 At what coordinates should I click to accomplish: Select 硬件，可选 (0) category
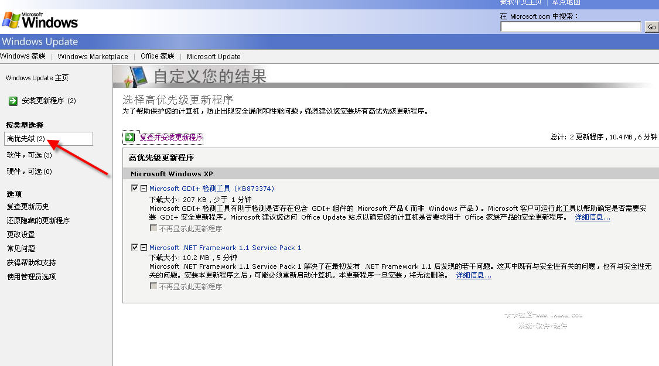click(29, 172)
